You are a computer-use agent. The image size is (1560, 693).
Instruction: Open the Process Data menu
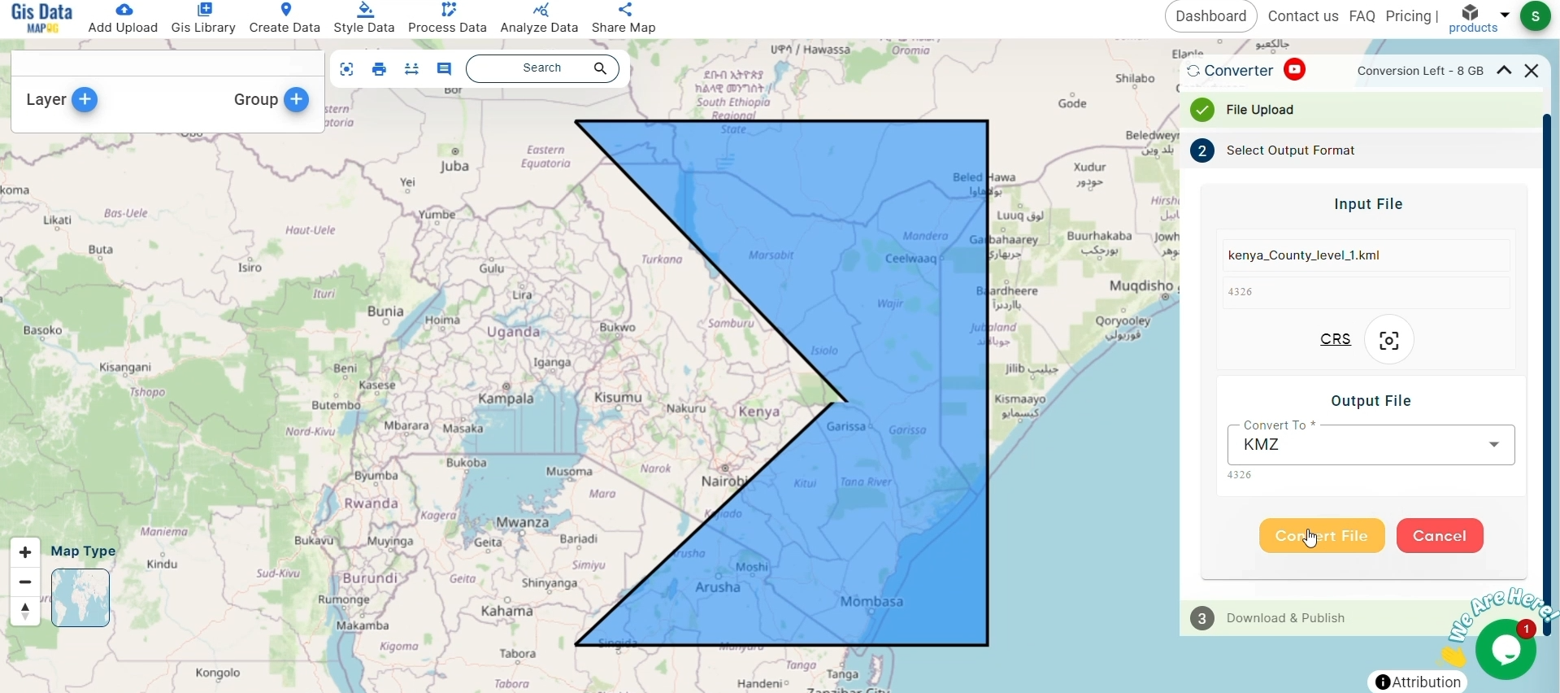point(447,18)
